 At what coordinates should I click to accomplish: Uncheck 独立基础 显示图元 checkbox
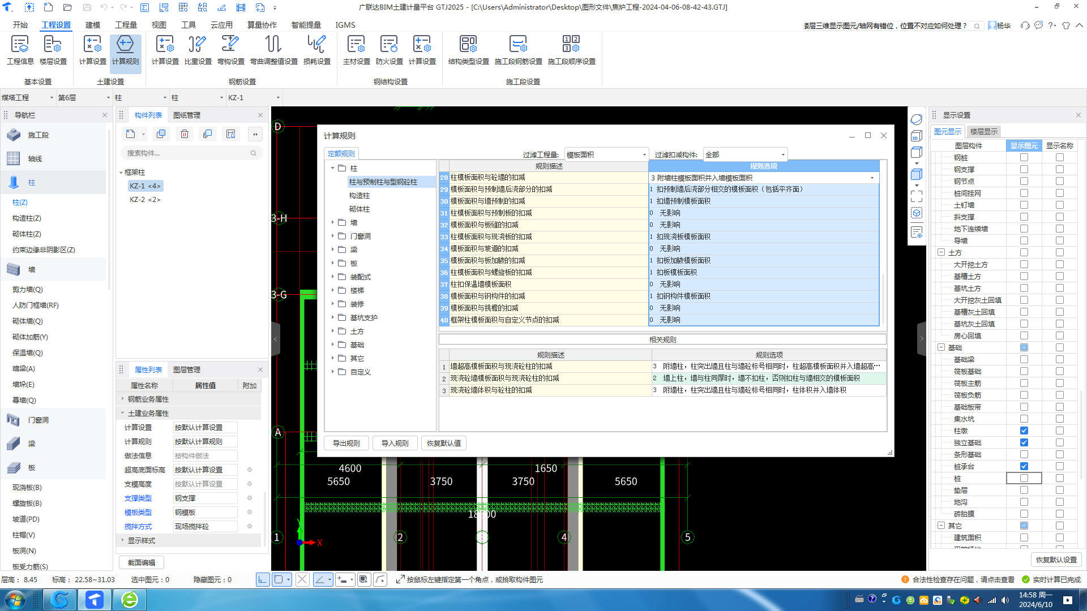tap(1024, 443)
